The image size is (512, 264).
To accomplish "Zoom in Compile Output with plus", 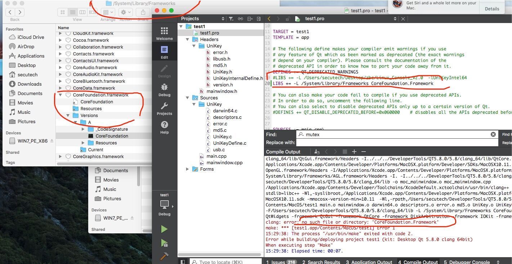I will tap(354, 152).
